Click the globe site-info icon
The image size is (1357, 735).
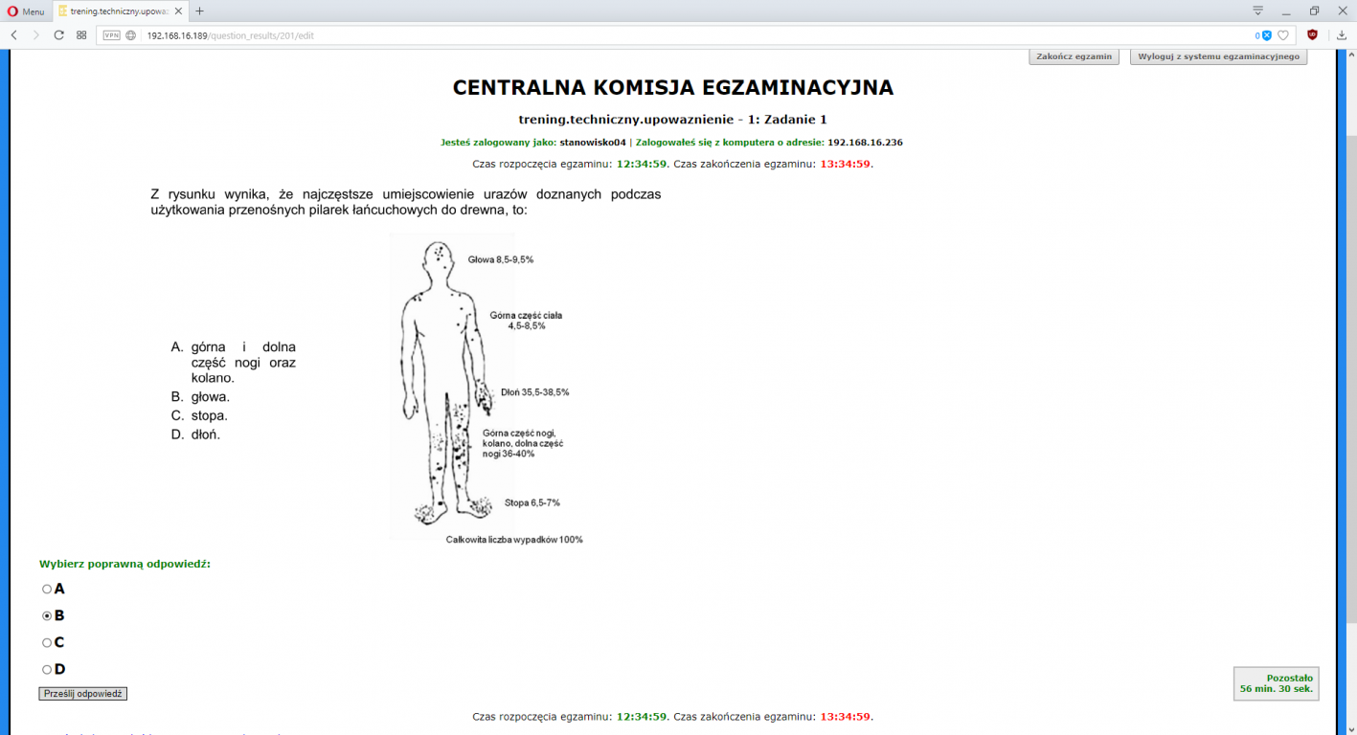(x=131, y=35)
